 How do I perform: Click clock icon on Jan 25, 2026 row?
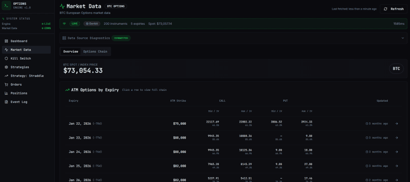click(366, 166)
